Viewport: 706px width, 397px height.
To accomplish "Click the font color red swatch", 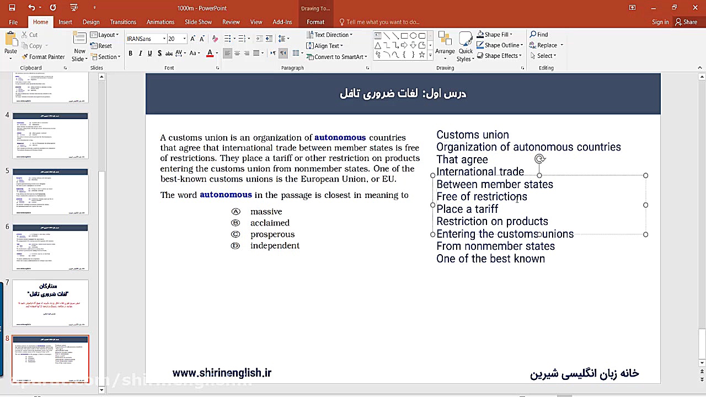I will point(210,53).
